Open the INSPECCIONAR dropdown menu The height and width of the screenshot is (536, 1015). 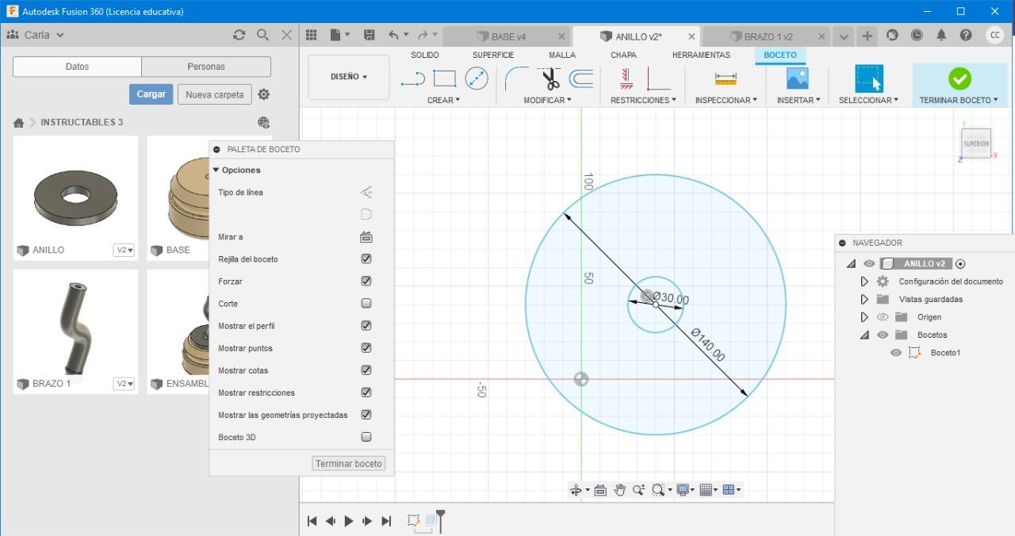tap(726, 100)
